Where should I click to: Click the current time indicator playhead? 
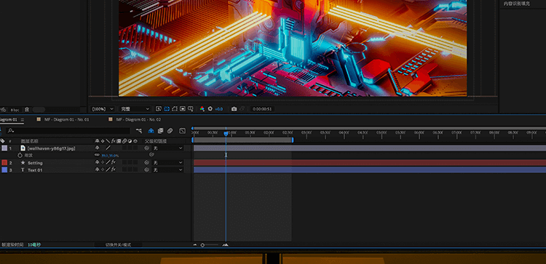[226, 134]
